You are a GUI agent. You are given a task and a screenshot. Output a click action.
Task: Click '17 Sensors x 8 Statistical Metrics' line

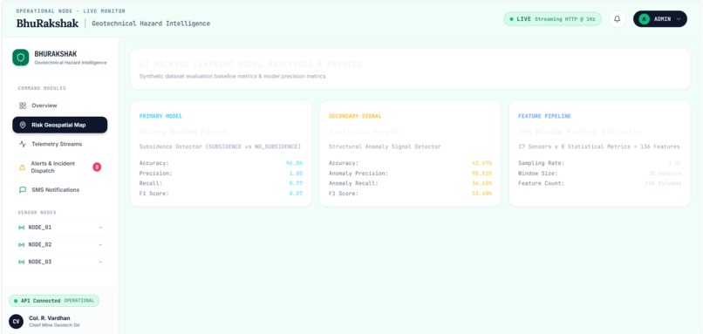coord(599,147)
